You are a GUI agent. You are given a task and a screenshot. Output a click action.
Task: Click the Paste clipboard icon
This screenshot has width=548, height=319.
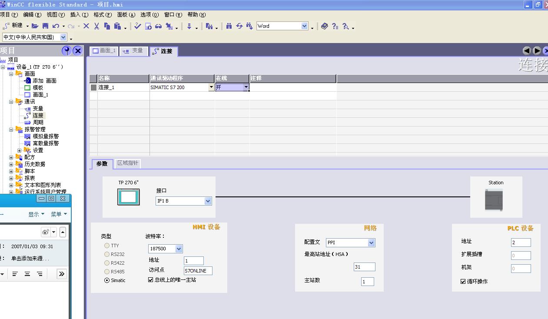pyautogui.click(x=117, y=26)
